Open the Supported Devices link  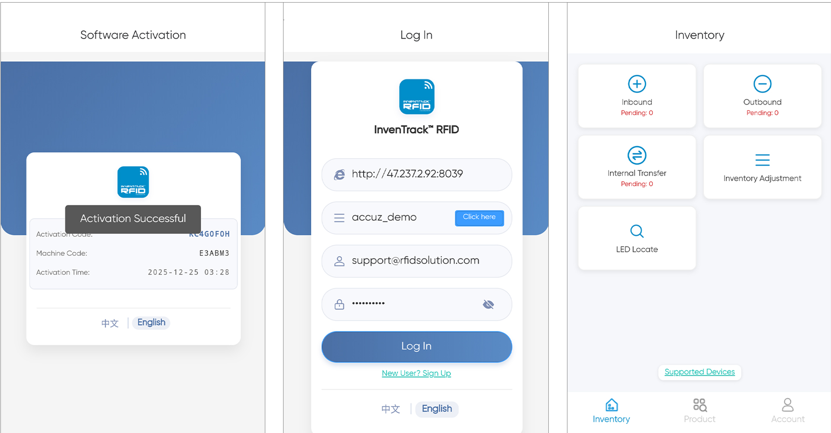(x=700, y=372)
